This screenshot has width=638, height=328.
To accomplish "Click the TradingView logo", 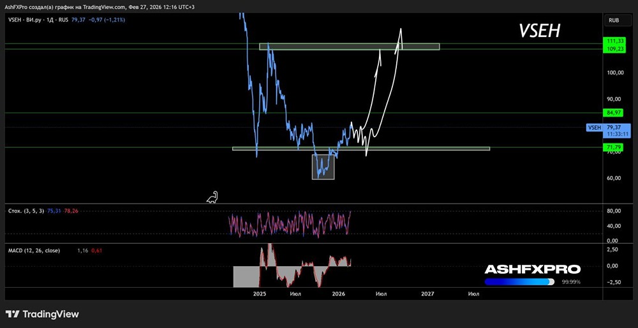I will tap(42, 314).
